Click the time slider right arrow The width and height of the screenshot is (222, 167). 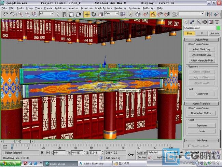(x=32, y=141)
